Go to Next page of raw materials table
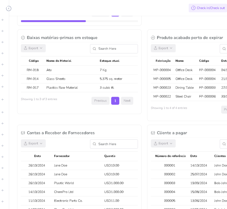This screenshot has height=209, width=227. (127, 101)
